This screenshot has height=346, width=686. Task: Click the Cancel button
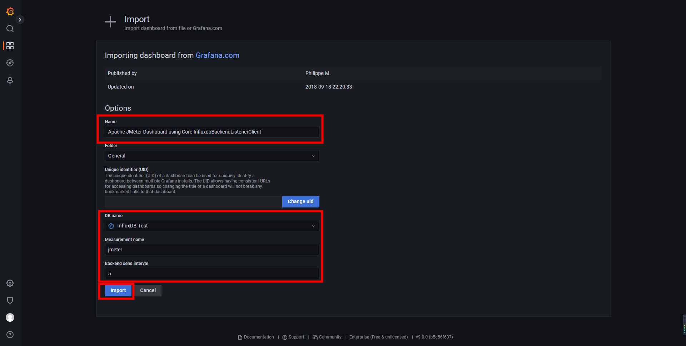coord(148,291)
